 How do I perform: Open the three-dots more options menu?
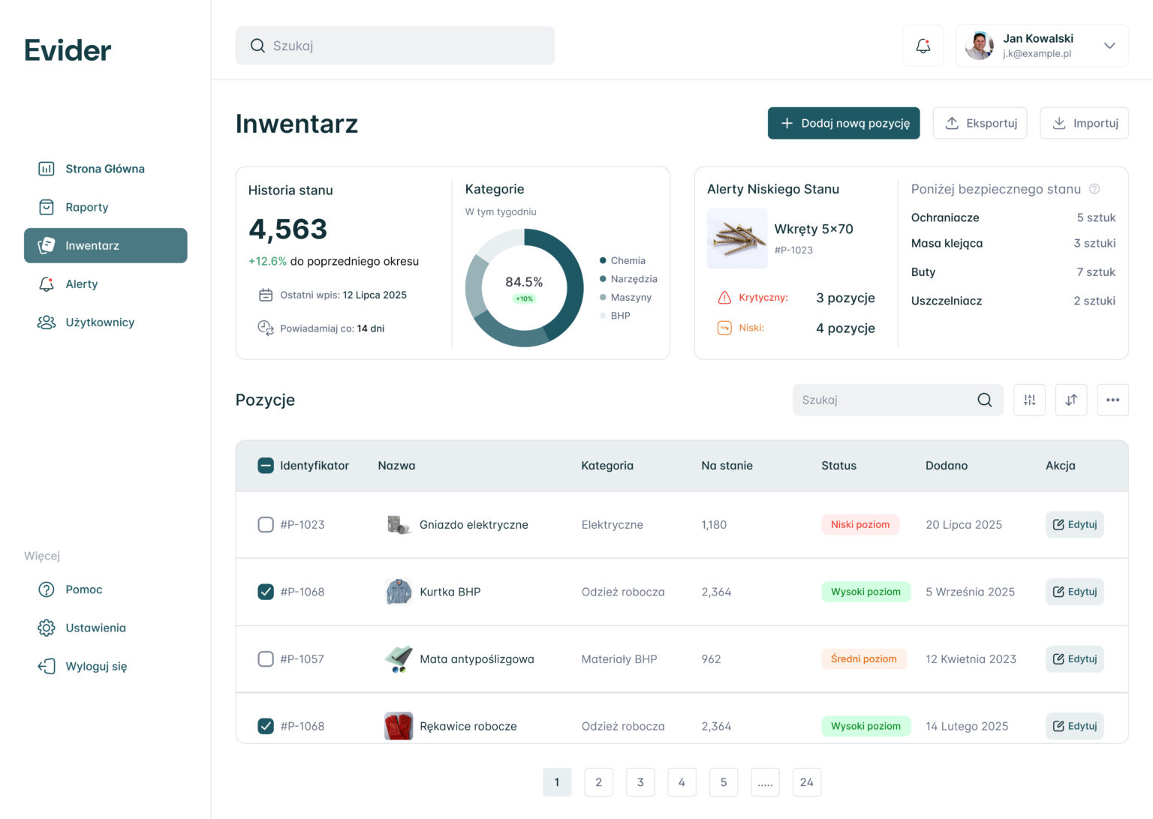point(1112,400)
